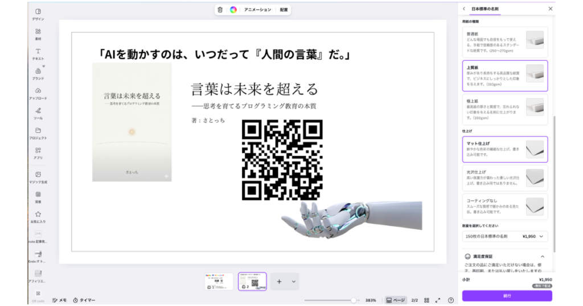This screenshot has height=306, width=583.
Task: Choose the 光沢仕上げ finish option
Action: (x=504, y=177)
